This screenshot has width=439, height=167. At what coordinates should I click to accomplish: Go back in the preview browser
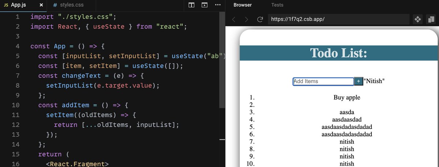(x=234, y=19)
